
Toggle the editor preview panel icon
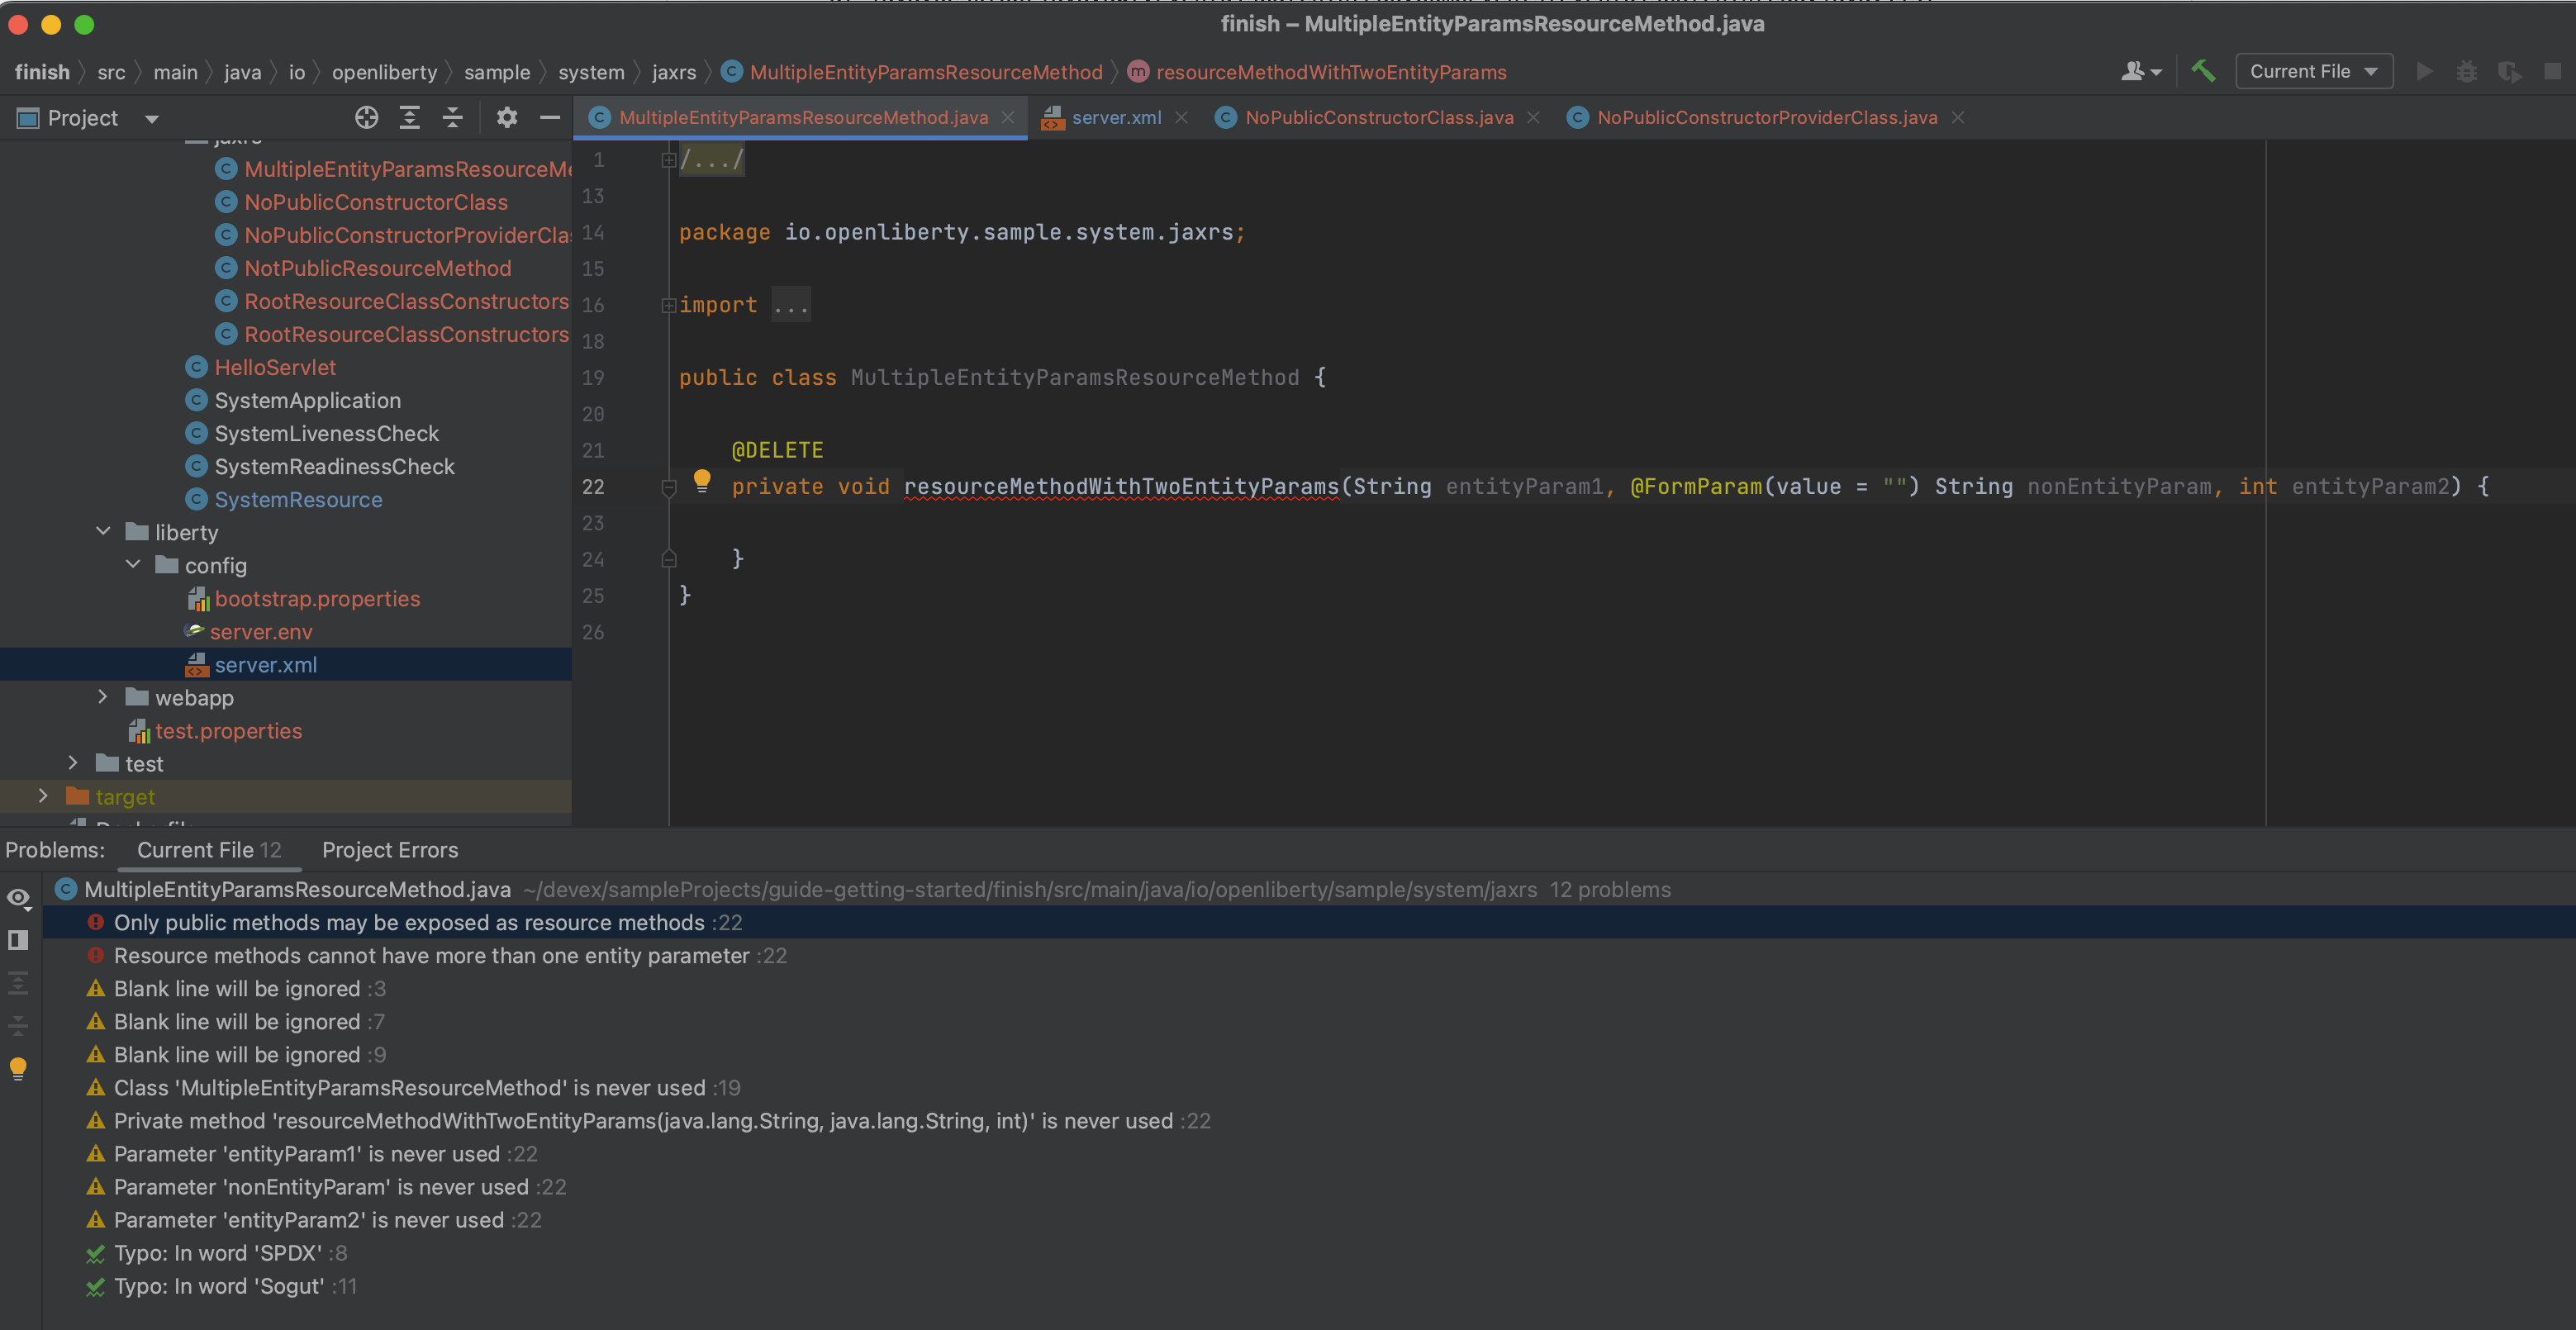tap(17, 940)
